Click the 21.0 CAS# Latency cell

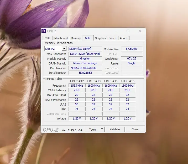(x=77, y=90)
